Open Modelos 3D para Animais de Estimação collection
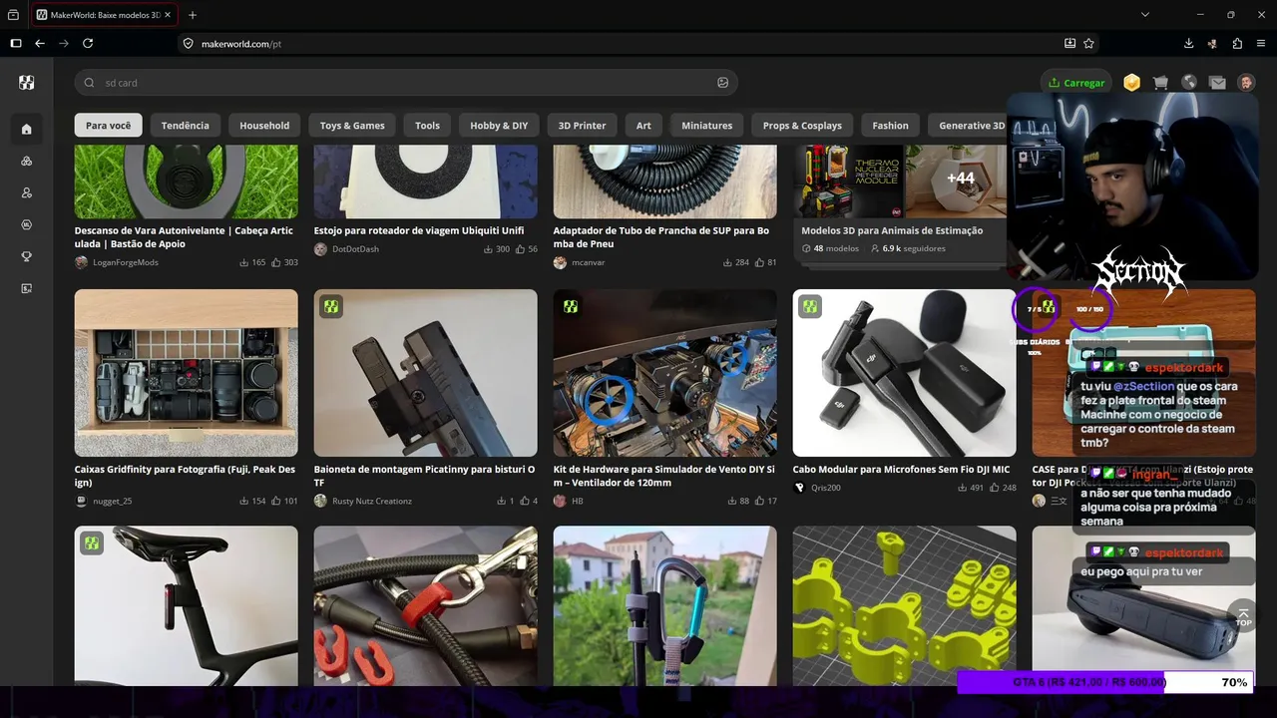1277x718 pixels. point(892,230)
